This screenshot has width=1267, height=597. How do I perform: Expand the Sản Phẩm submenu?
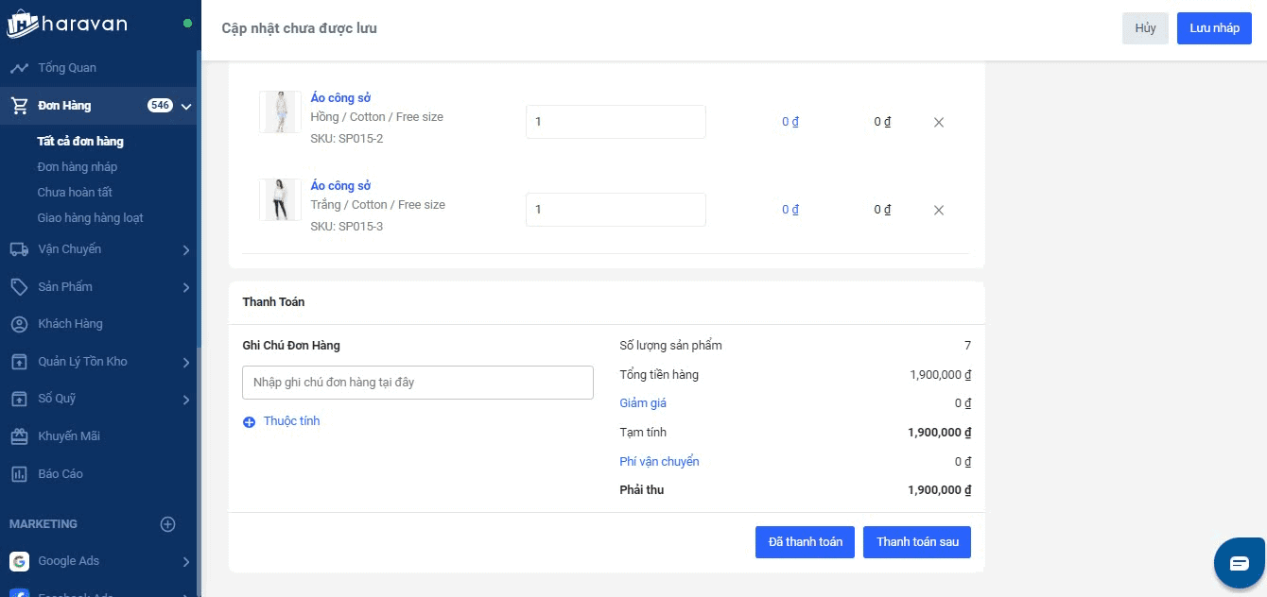click(x=186, y=287)
